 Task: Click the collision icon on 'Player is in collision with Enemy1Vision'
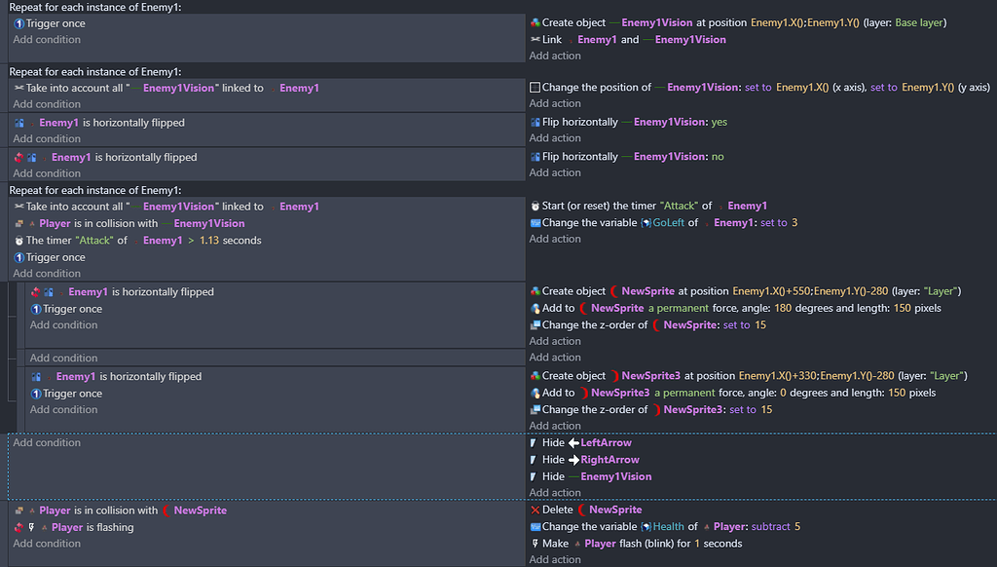(x=19, y=223)
